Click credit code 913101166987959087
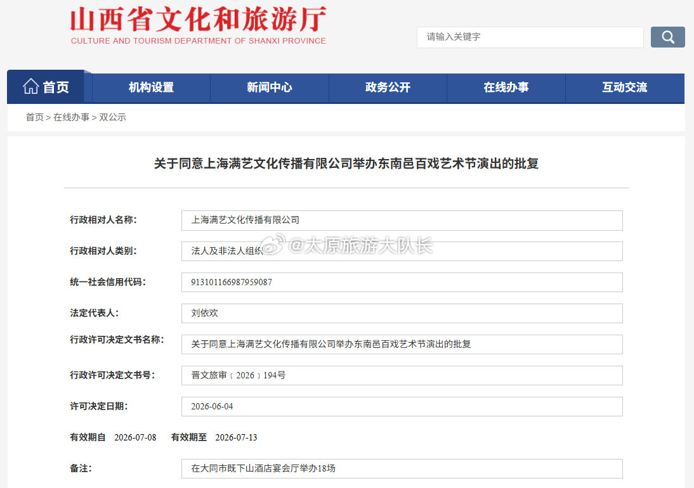This screenshot has width=694, height=488. pyautogui.click(x=232, y=283)
